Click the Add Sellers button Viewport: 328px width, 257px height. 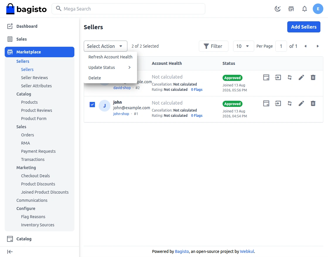pyautogui.click(x=303, y=27)
